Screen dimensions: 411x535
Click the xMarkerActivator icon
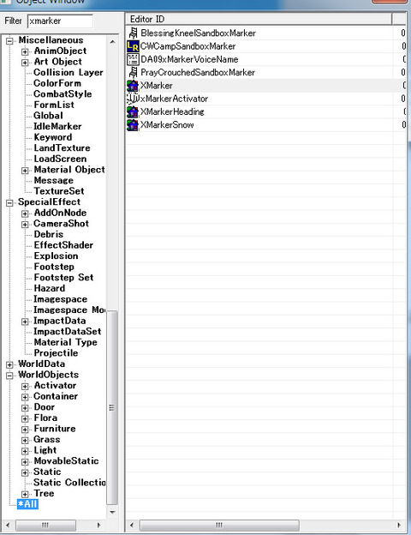[x=133, y=99]
